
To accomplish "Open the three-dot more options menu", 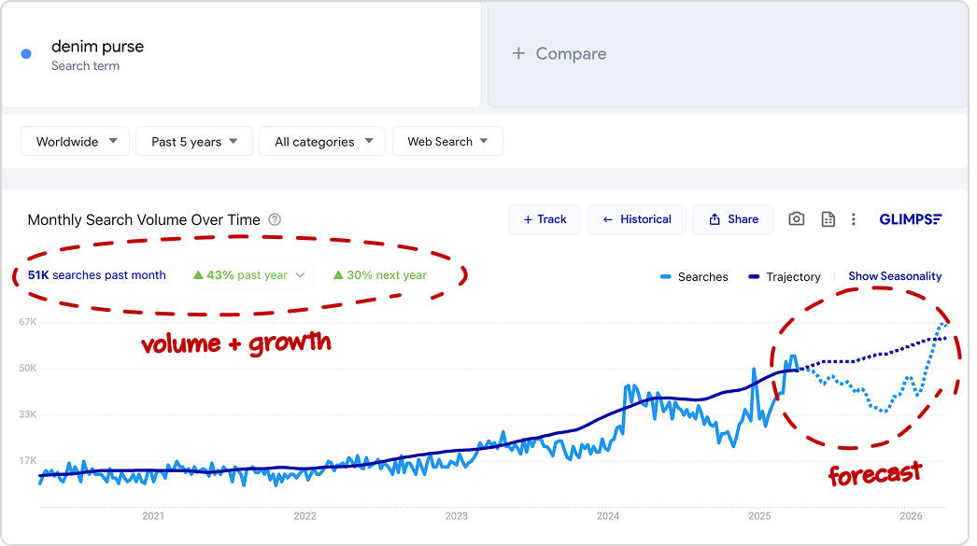I will (x=853, y=219).
